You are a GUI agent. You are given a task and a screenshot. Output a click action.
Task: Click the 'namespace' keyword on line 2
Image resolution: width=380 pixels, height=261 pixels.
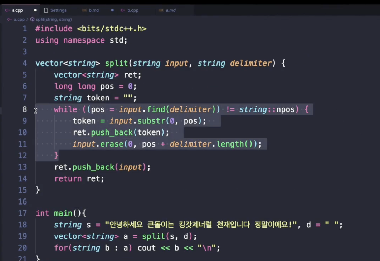(84, 40)
